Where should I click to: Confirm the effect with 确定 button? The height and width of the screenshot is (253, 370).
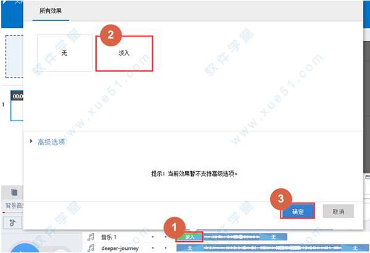pyautogui.click(x=298, y=211)
